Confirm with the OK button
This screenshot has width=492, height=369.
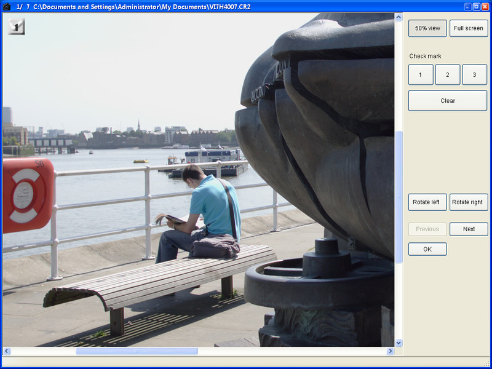click(x=427, y=249)
